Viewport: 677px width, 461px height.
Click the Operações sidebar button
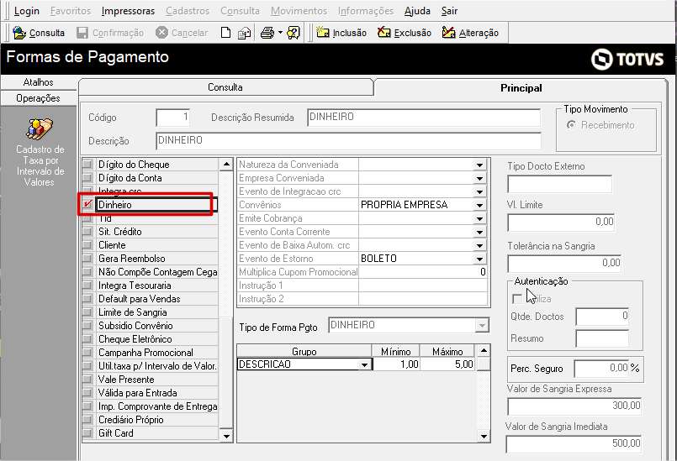39,98
